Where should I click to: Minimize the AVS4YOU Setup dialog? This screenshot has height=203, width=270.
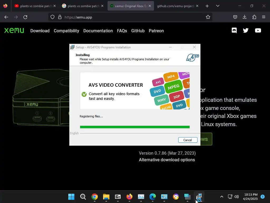[170, 47]
